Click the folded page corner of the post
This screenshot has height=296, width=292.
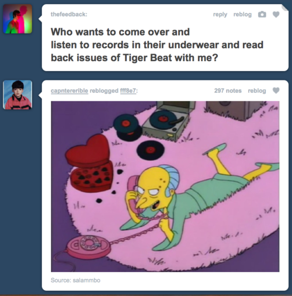[285, 8]
